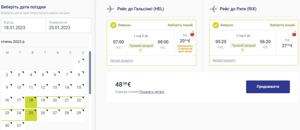The height and width of the screenshot is (130, 300).
Task: Choose another flight to Riga
Action: (282, 25)
